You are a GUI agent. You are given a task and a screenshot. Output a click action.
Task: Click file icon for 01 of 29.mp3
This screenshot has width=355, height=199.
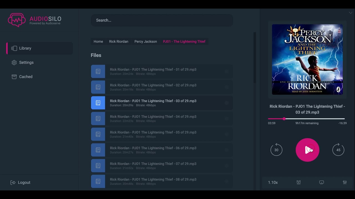pos(98,72)
